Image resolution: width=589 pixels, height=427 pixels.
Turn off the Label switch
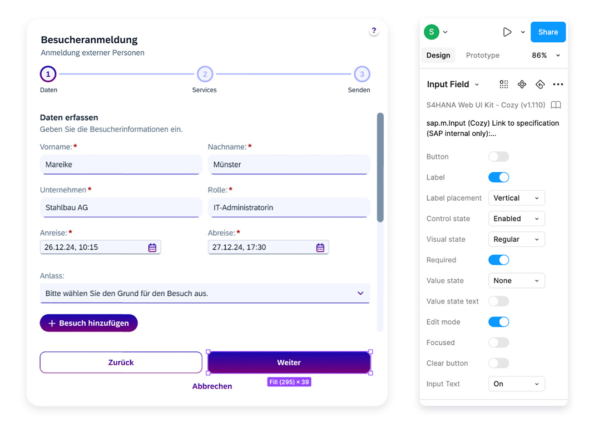(498, 177)
